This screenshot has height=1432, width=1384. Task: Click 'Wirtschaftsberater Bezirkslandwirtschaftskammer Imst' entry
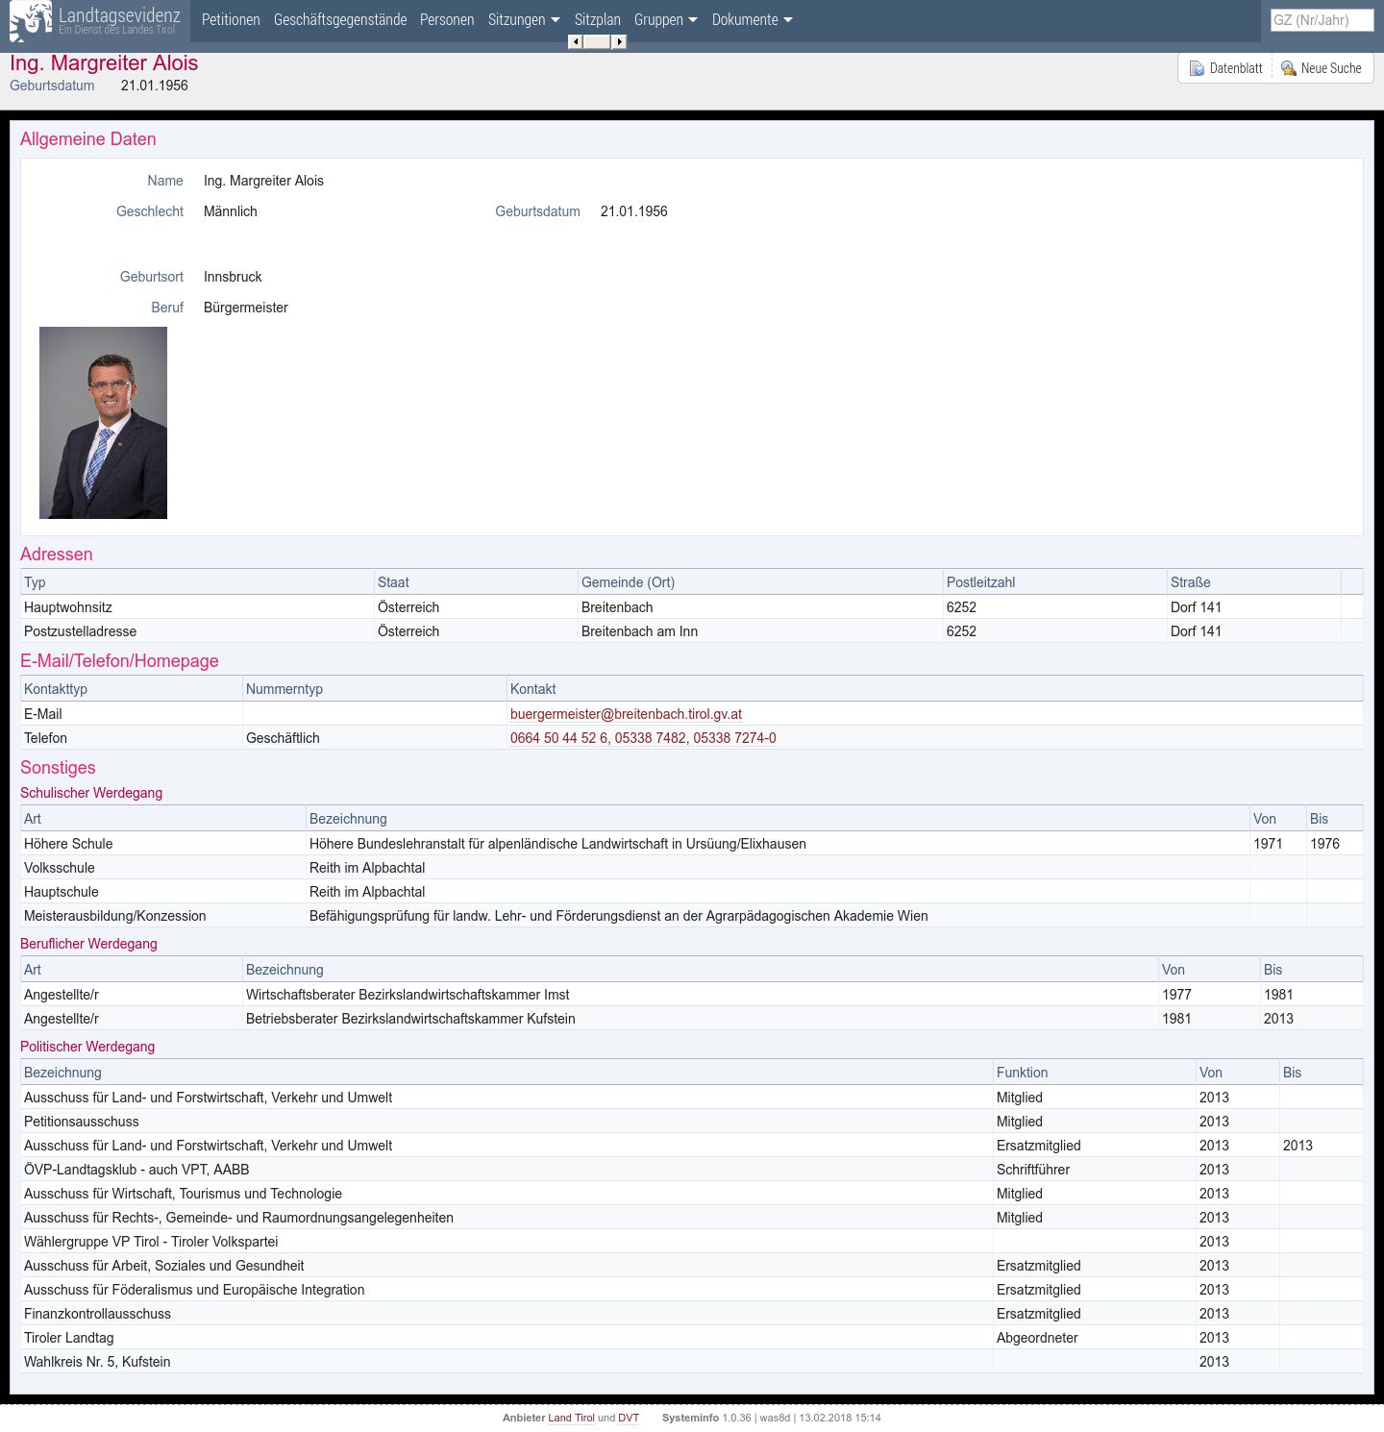click(x=408, y=995)
